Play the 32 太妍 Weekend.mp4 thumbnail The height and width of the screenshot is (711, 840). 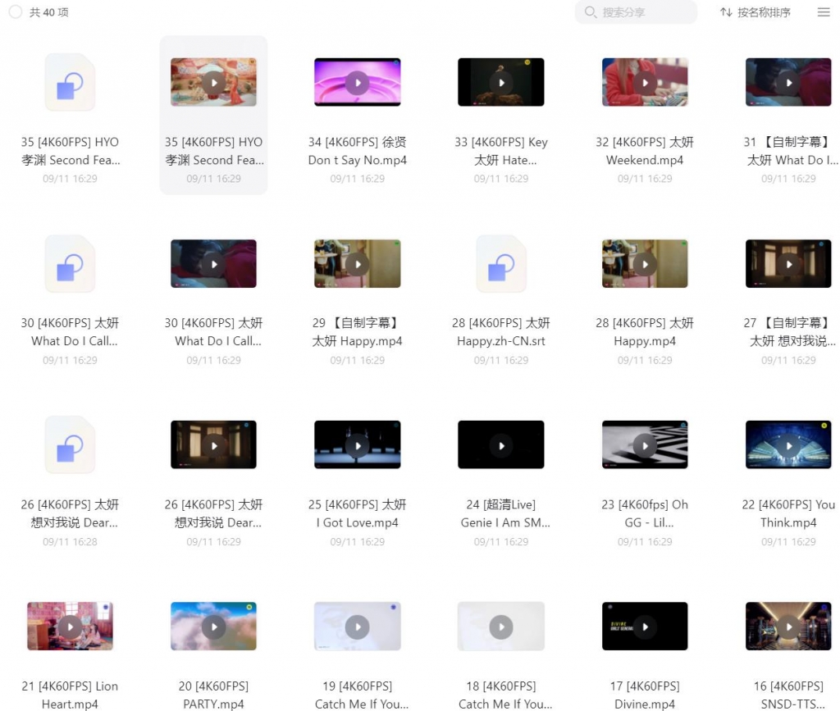[645, 83]
